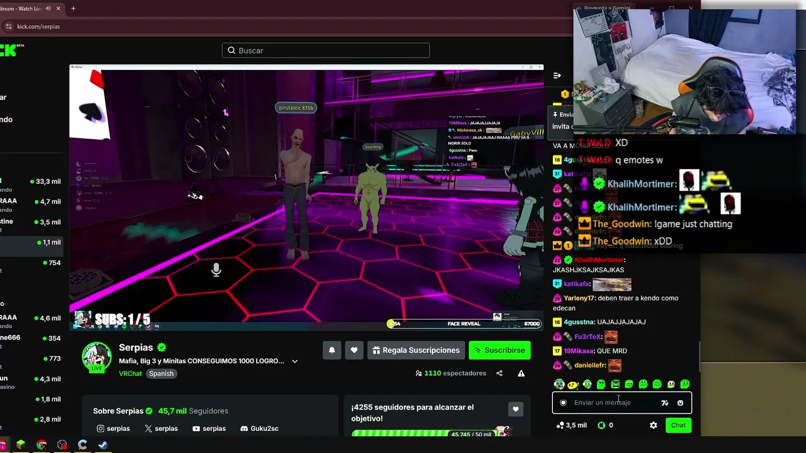Open the blue C app in taskbar
This screenshot has width=806, height=453.
point(82,445)
